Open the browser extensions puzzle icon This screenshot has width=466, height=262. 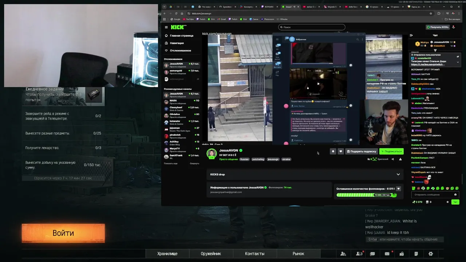point(439,13)
